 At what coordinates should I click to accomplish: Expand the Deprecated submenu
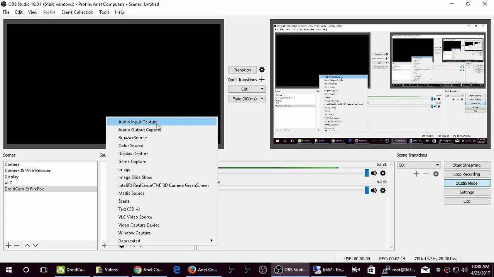click(162, 241)
